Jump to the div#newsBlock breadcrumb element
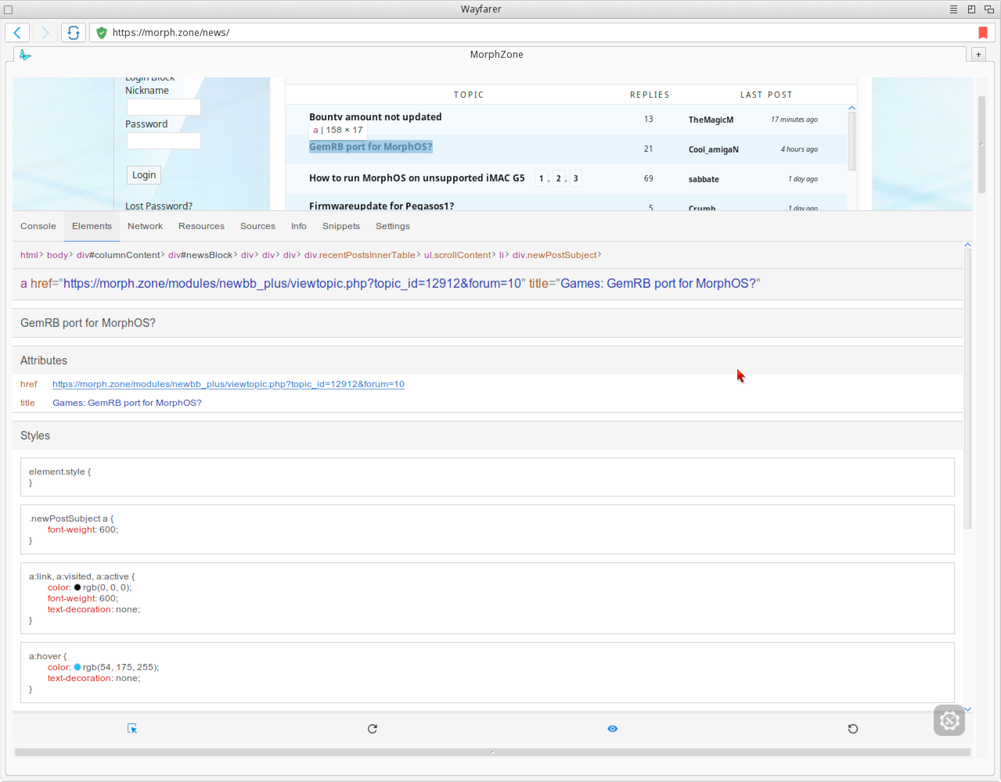1001x782 pixels. pos(200,255)
